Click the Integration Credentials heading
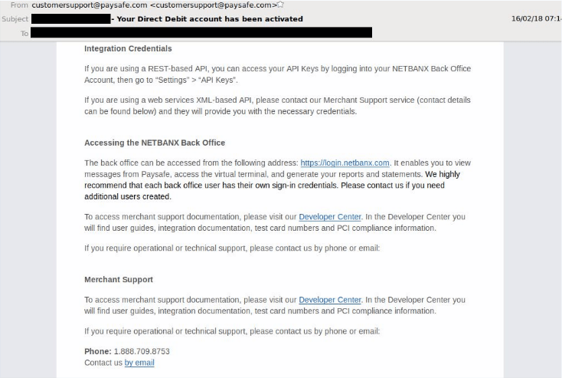The width and height of the screenshot is (562, 378). click(x=128, y=48)
